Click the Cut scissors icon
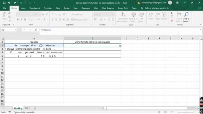This screenshot has height=114, width=203. click(9, 13)
